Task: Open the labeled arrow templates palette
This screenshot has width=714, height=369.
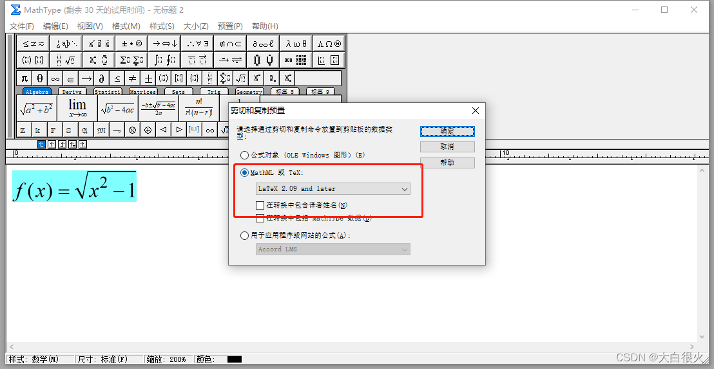Action: tap(230, 60)
